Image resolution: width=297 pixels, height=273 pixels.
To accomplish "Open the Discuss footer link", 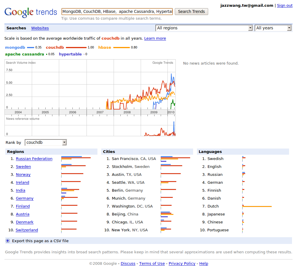I will pos(128,264).
